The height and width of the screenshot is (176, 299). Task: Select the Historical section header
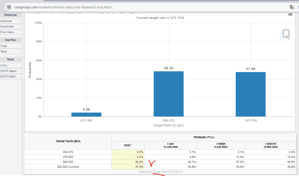tap(11, 15)
